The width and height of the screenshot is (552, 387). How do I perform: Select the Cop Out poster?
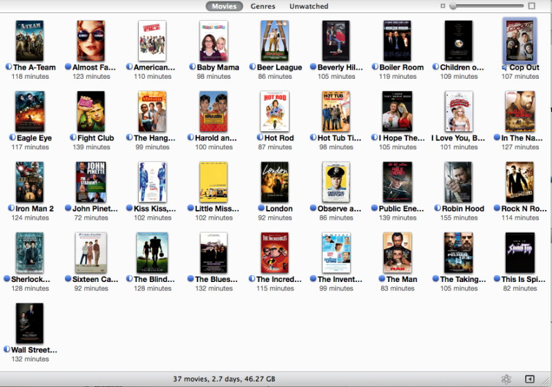(x=520, y=41)
